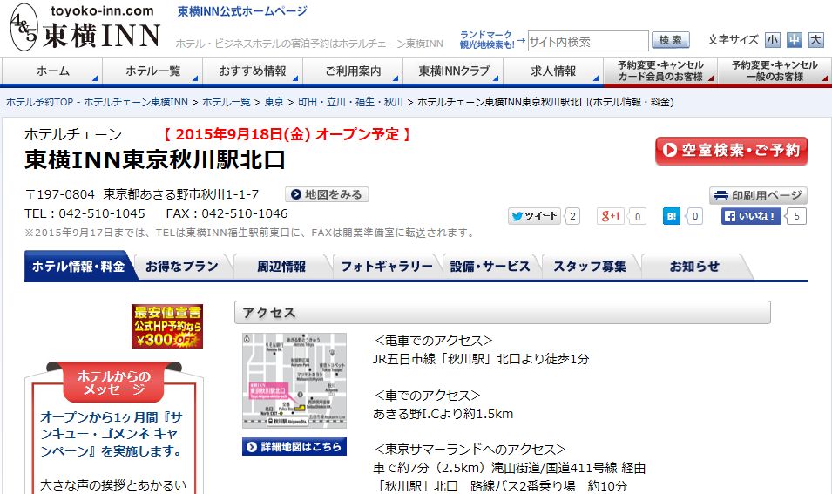Screen dimensions: 832x494
Task: Switch to the フォトギャラリー tab
Action: click(x=386, y=267)
